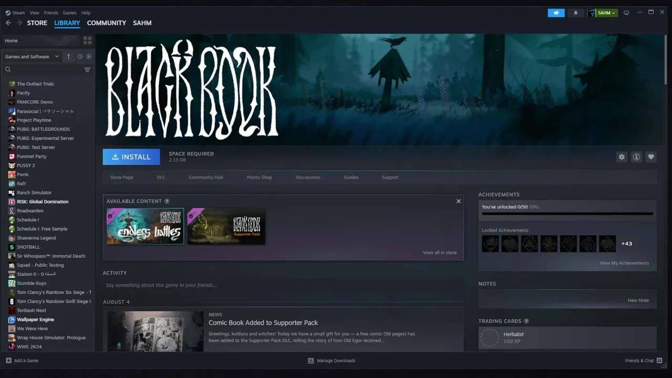672x378 pixels.
Task: Click the sort ascending arrow icon
Action: (68, 56)
